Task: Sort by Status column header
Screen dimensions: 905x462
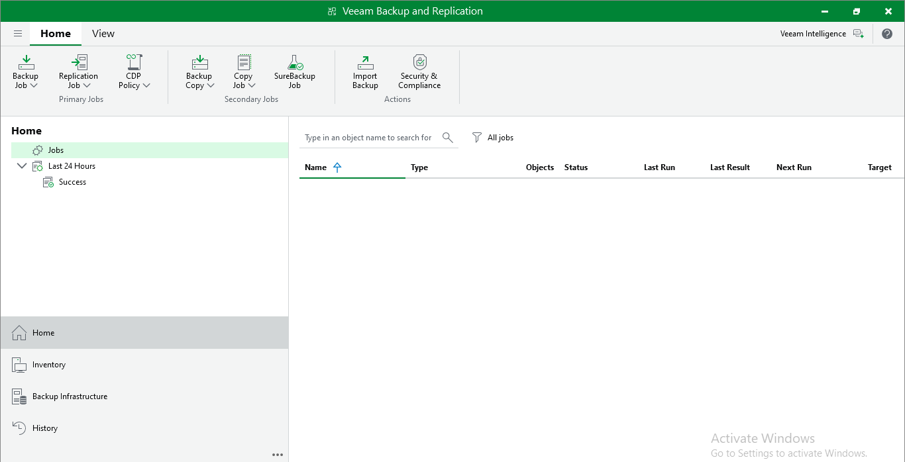Action: (576, 167)
